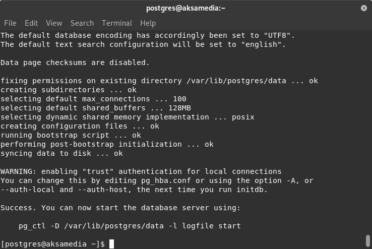Open the File menu
This screenshot has width=372, height=249.
click(x=10, y=23)
